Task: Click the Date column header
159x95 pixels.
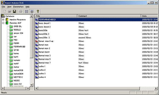Action: pos(149,16)
